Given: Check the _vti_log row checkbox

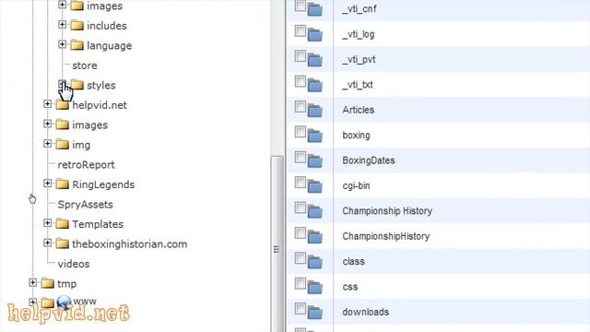Looking at the screenshot, I should point(300,30).
